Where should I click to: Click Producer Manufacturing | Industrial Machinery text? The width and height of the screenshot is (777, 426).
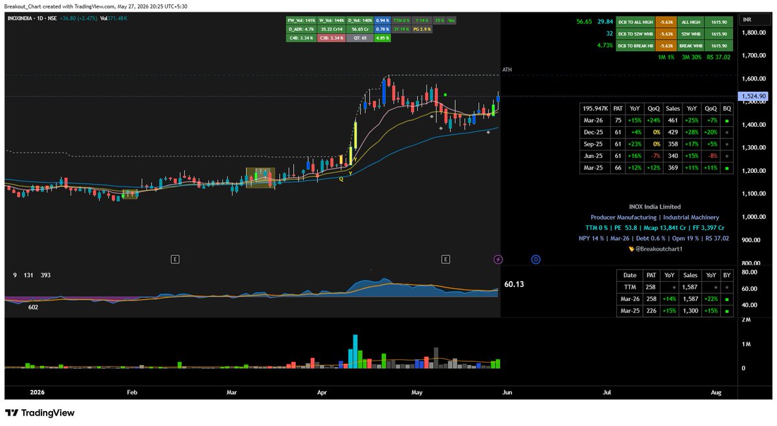(655, 217)
